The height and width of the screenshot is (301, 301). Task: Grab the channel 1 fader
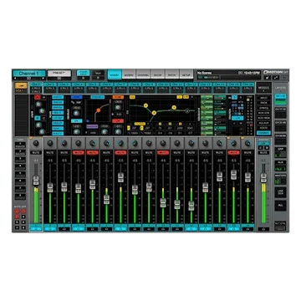point(36,180)
